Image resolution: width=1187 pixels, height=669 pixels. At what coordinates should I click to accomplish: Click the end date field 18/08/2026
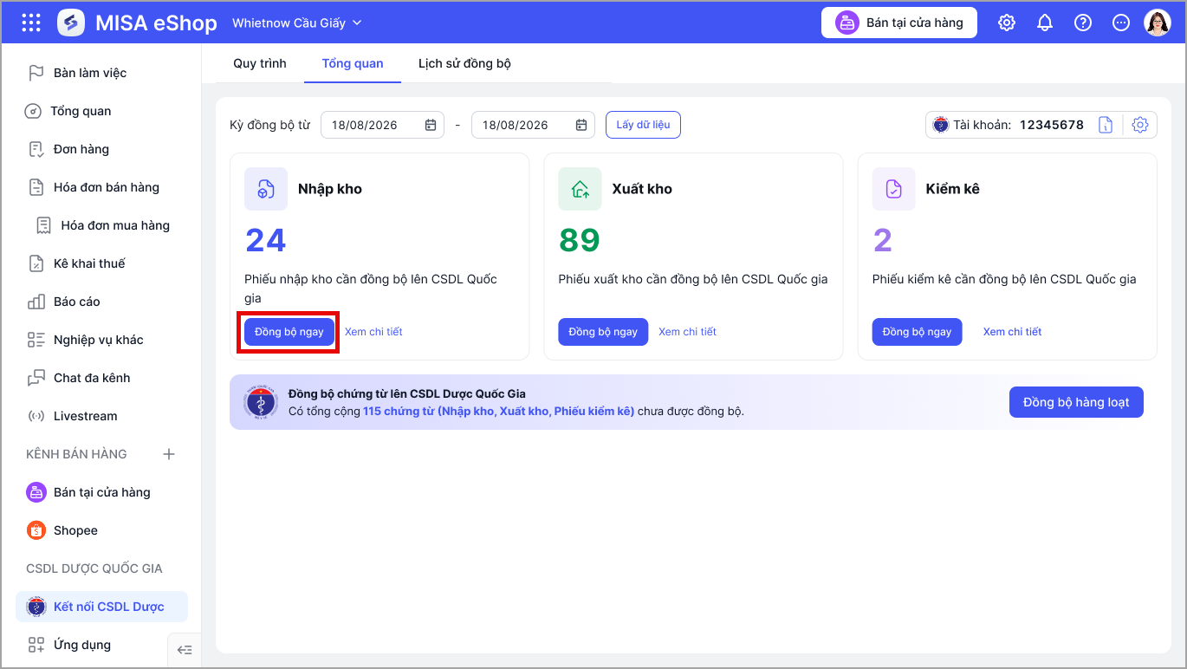point(533,125)
